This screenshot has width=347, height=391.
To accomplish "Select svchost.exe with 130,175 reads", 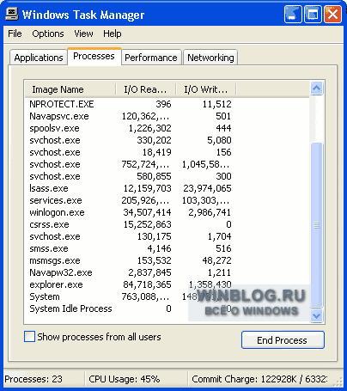I will click(x=131, y=236).
